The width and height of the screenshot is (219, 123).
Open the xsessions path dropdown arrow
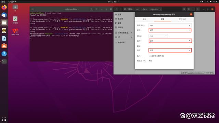160,9
